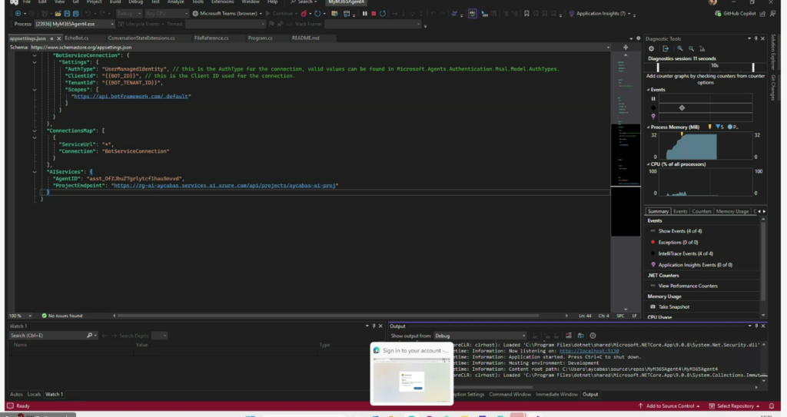Image resolution: width=787 pixels, height=417 pixels.
Task: Click the Watch 1 search magnifier icon
Action: click(x=89, y=335)
